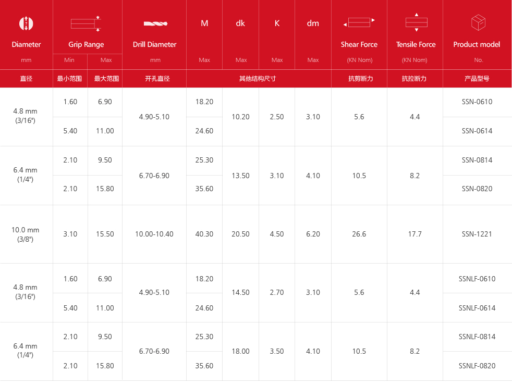Image resolution: width=512 pixels, height=385 pixels.
Task: Click the 26.6 shear force value
Action: click(x=359, y=234)
